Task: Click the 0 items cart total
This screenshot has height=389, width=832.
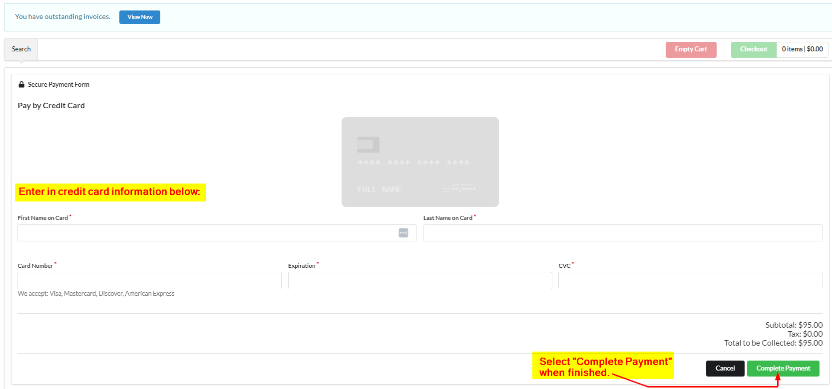Action: pyautogui.click(x=802, y=49)
